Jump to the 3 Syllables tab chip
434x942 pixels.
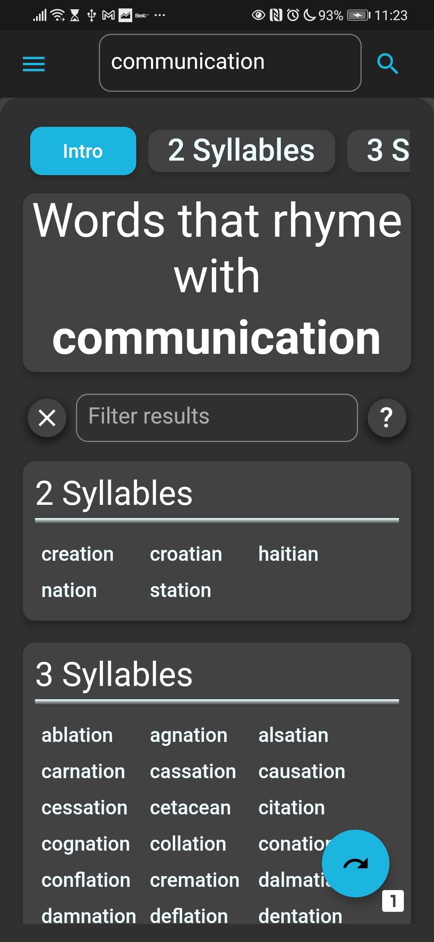tap(379, 151)
